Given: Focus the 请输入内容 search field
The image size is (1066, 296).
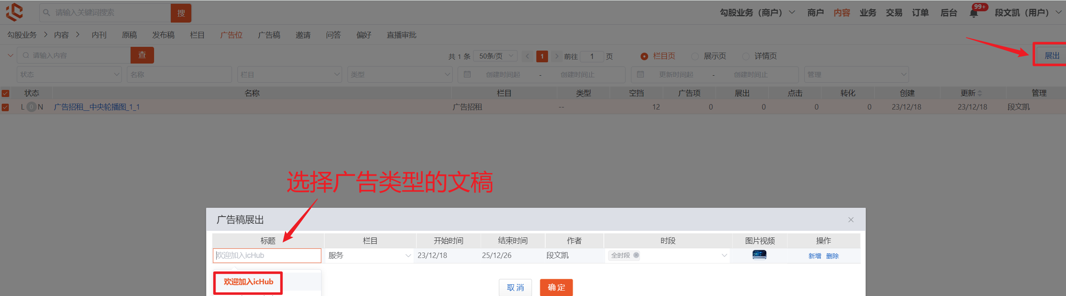Looking at the screenshot, I should point(74,55).
